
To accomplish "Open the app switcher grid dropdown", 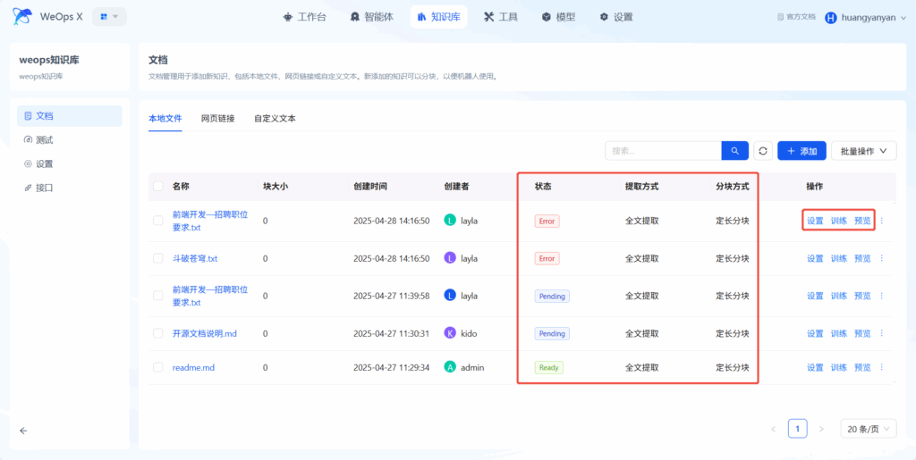I will [x=109, y=17].
